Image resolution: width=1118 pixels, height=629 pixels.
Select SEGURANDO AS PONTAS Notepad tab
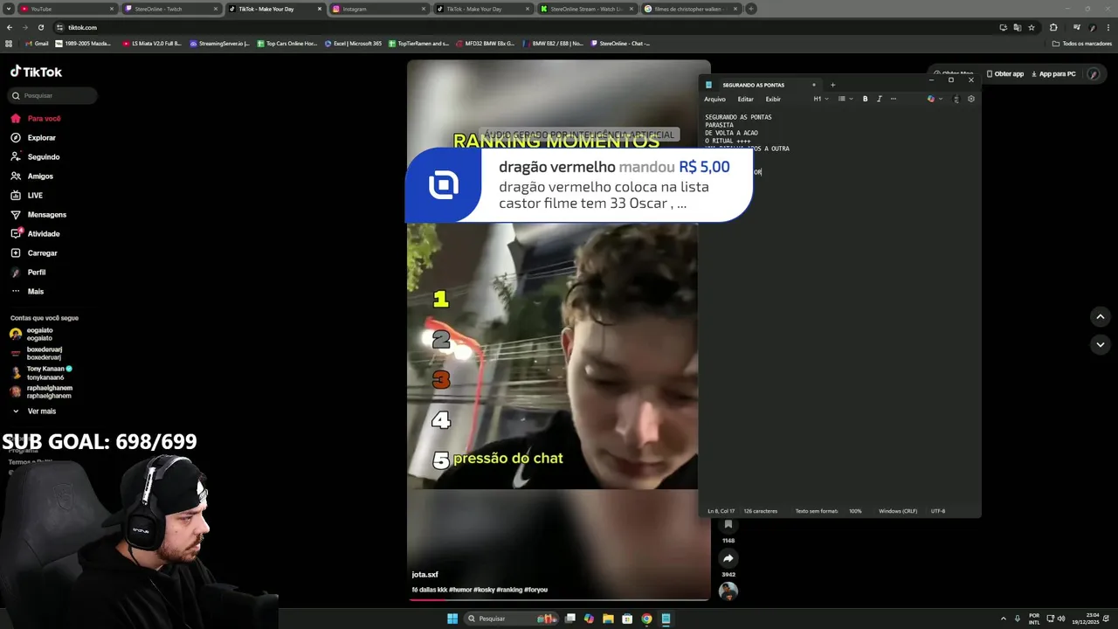pyautogui.click(x=760, y=85)
